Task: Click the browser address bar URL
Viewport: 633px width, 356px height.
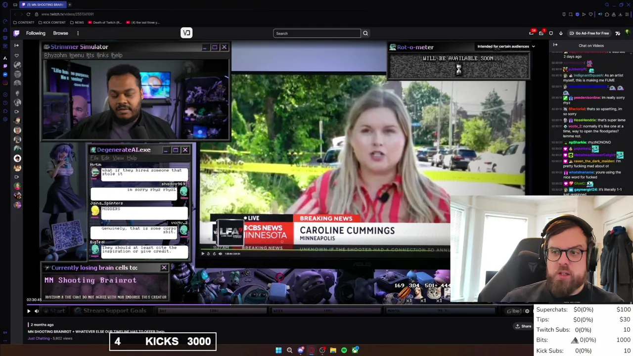Action: click(67, 14)
